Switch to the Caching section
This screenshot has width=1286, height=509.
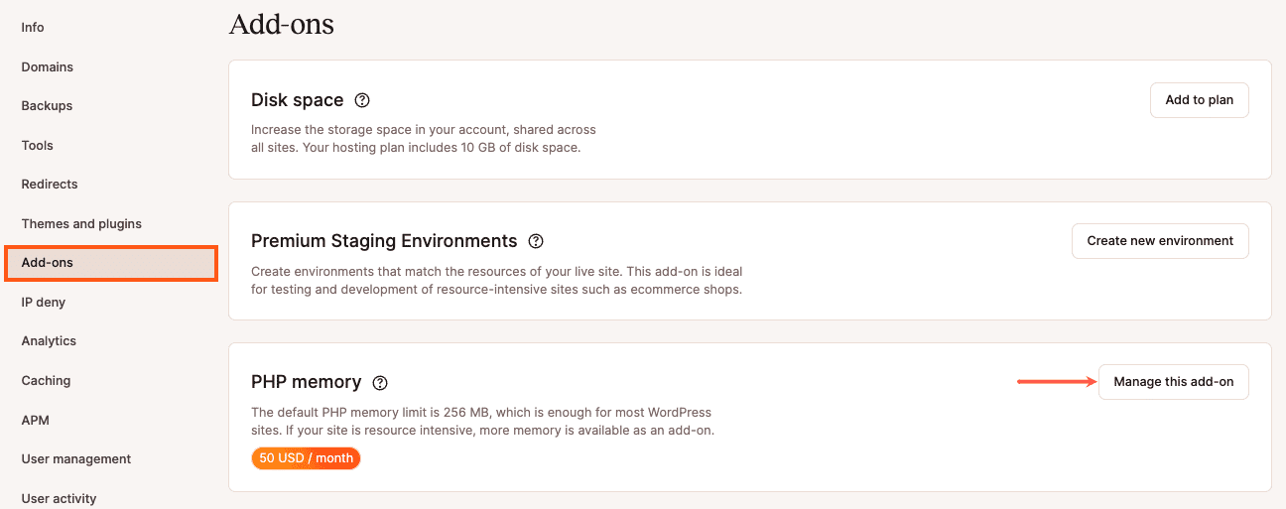pos(46,381)
